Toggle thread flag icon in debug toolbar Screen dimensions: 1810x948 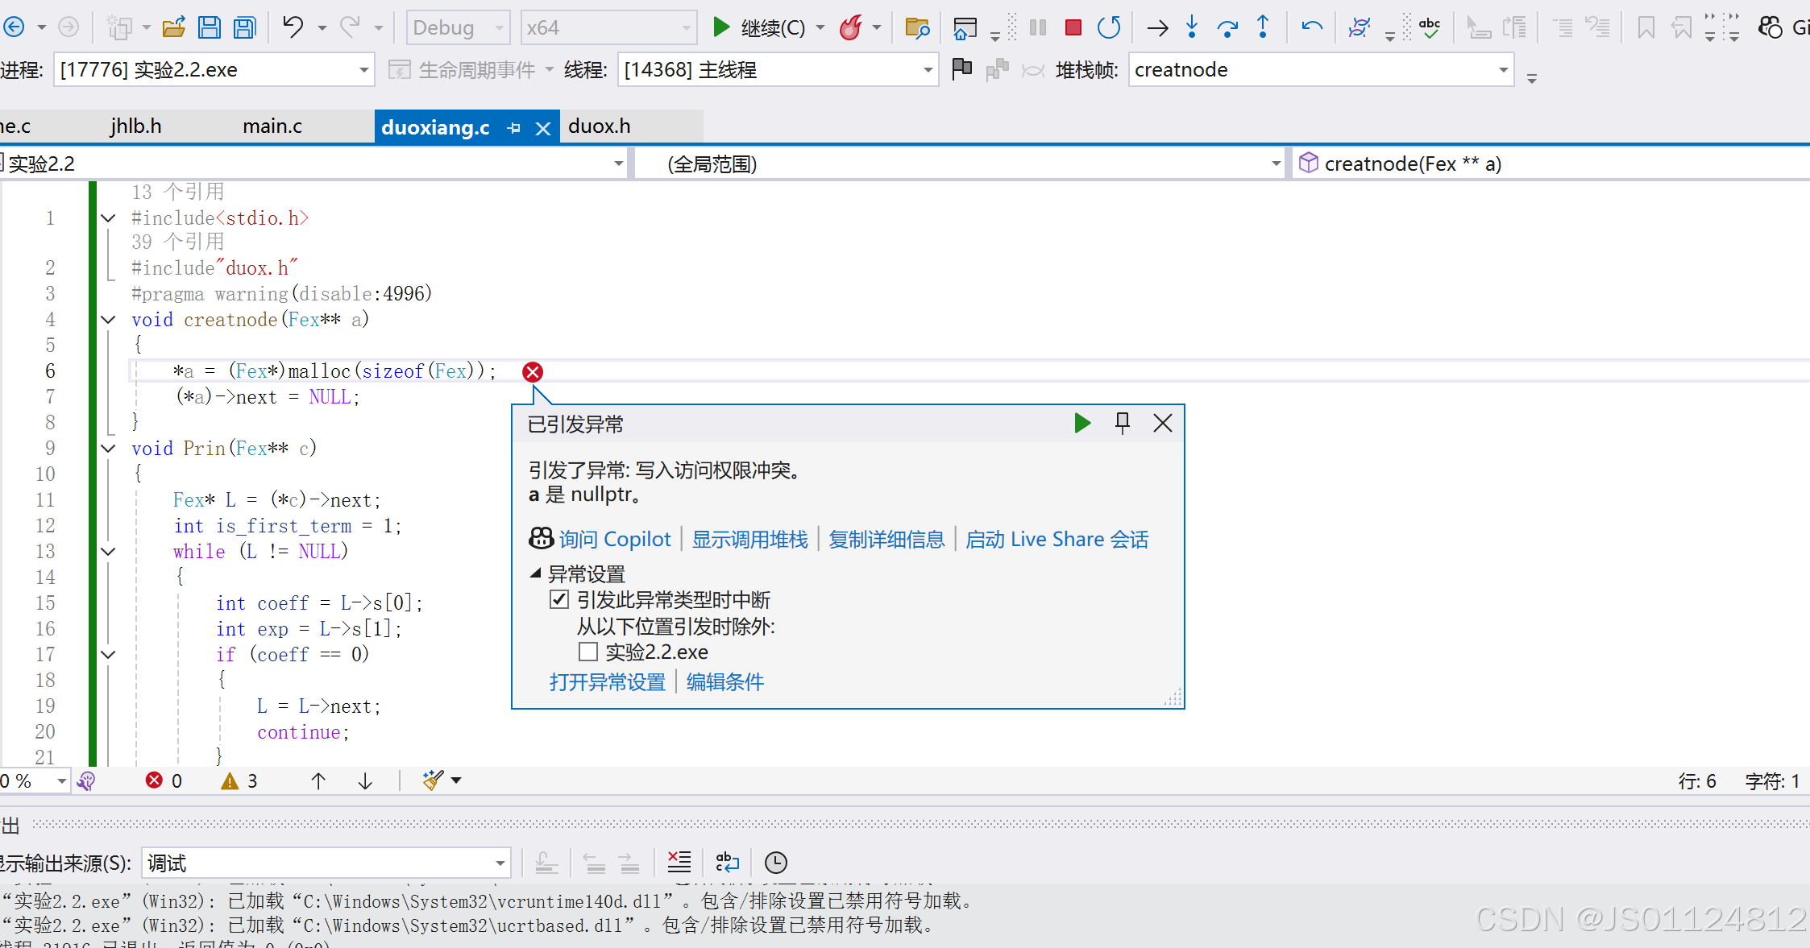[x=961, y=69]
